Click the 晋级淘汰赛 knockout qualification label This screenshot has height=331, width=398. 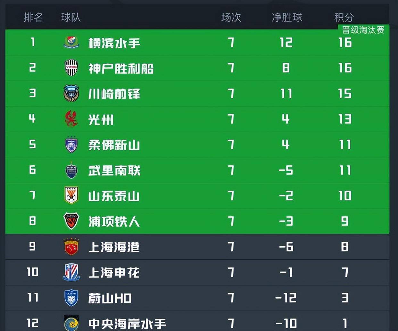click(363, 30)
